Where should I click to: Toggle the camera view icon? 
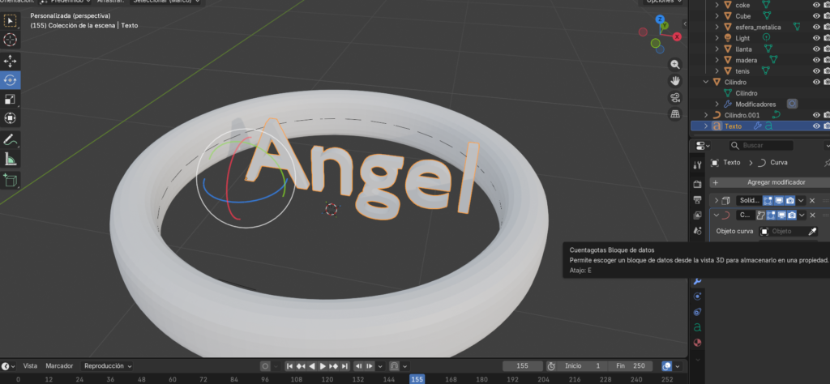coord(675,97)
